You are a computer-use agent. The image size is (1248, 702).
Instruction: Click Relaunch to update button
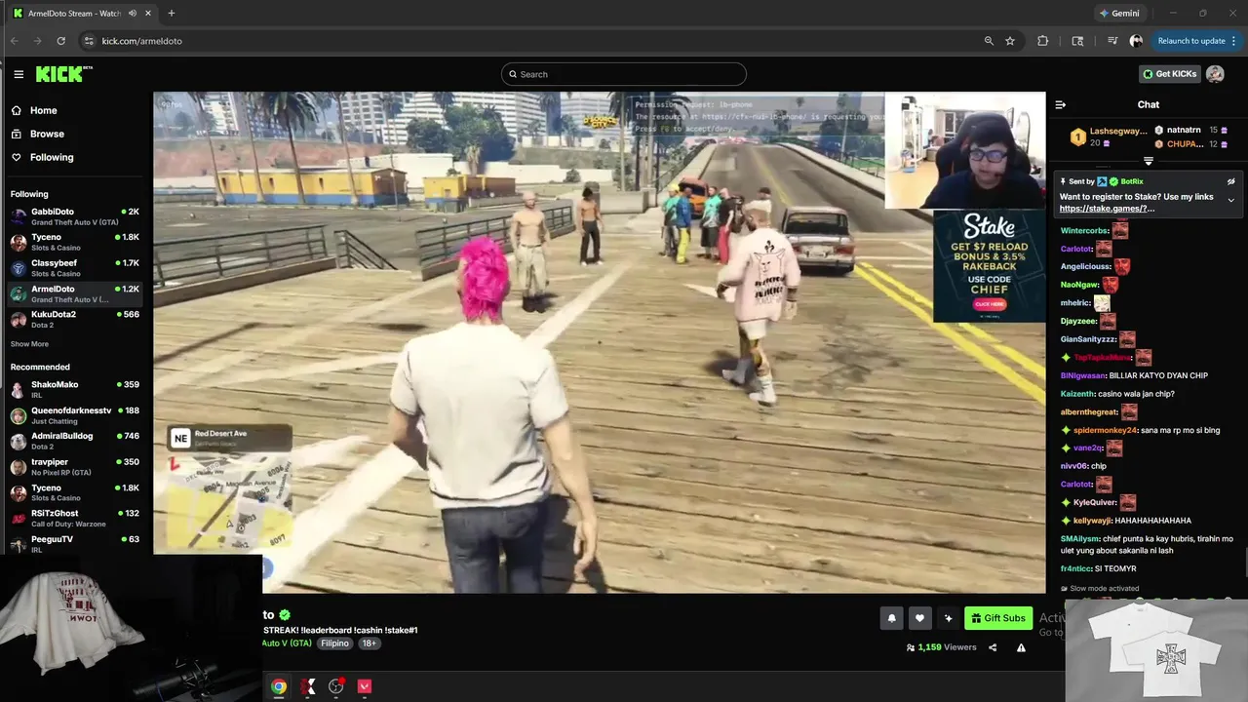click(1196, 41)
